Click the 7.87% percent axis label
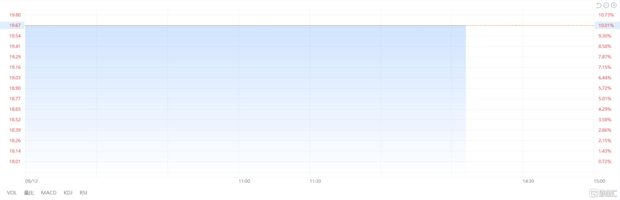 (x=605, y=57)
